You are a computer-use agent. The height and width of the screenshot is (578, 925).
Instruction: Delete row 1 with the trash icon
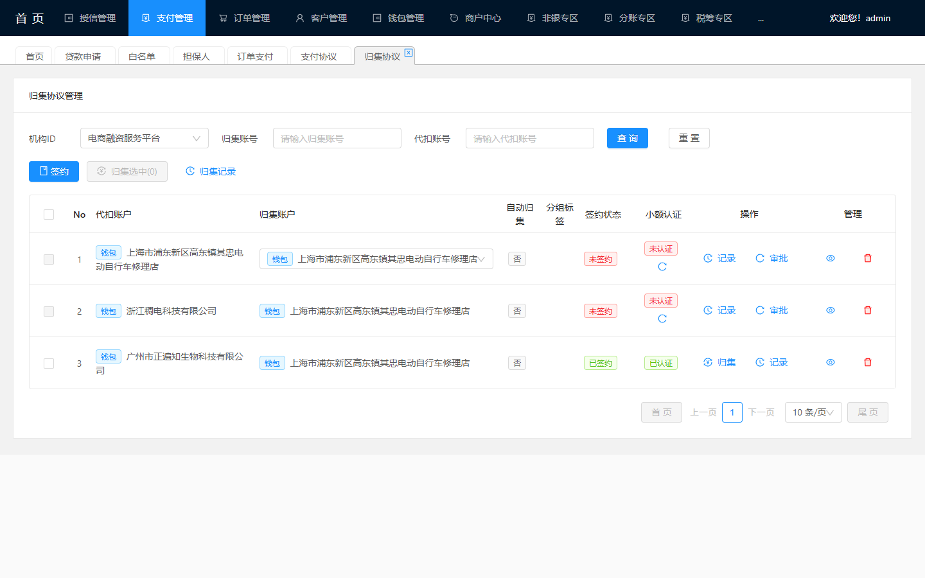868,258
